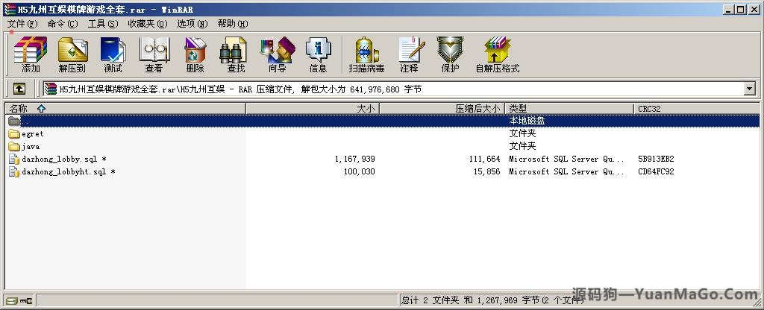Open the File (文件) menu
The width and height of the screenshot is (764, 310).
(x=22, y=23)
